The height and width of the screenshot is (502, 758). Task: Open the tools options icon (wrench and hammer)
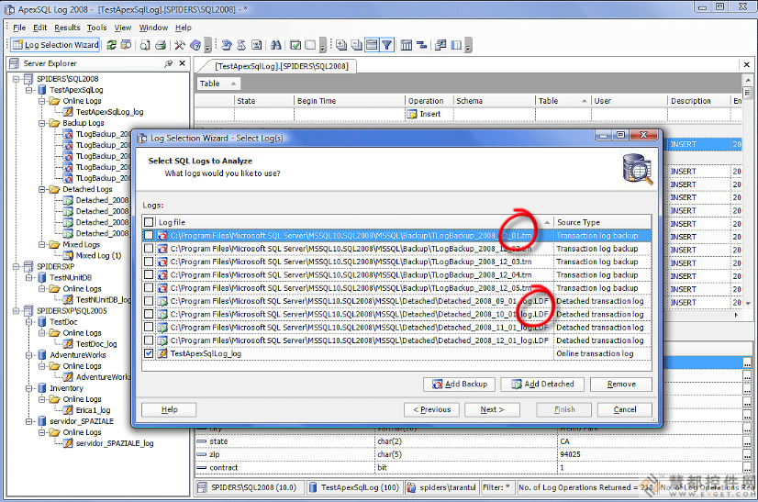(180, 45)
